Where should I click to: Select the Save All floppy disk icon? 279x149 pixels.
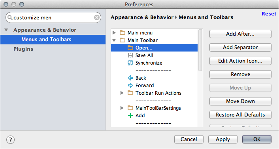[130, 55]
